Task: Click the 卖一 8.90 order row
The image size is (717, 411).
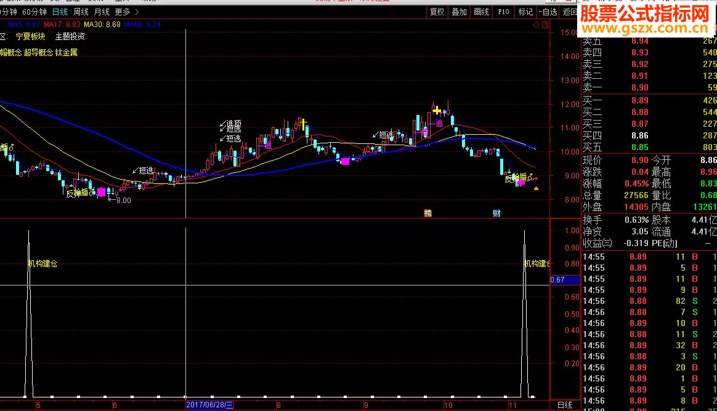Action: point(649,88)
